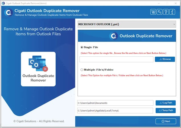181x128 pixels.
Task: Click the Cigati logo in header
Action: pyautogui.click(x=9, y=13)
